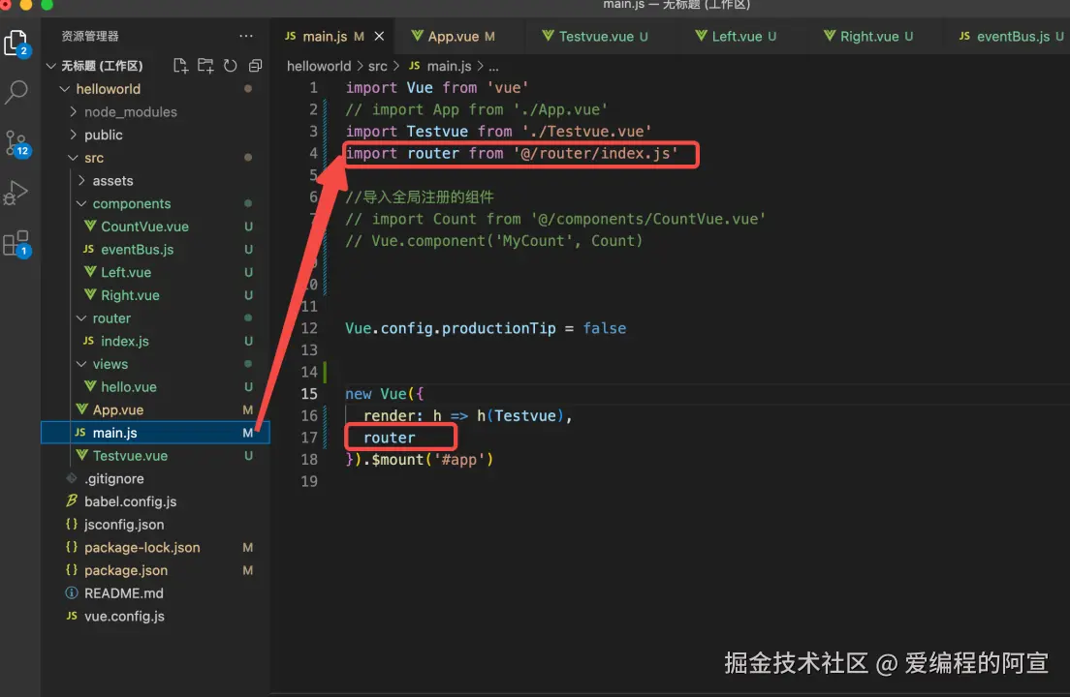
Task: Open Right.vue in the file tree
Action: 156,295
